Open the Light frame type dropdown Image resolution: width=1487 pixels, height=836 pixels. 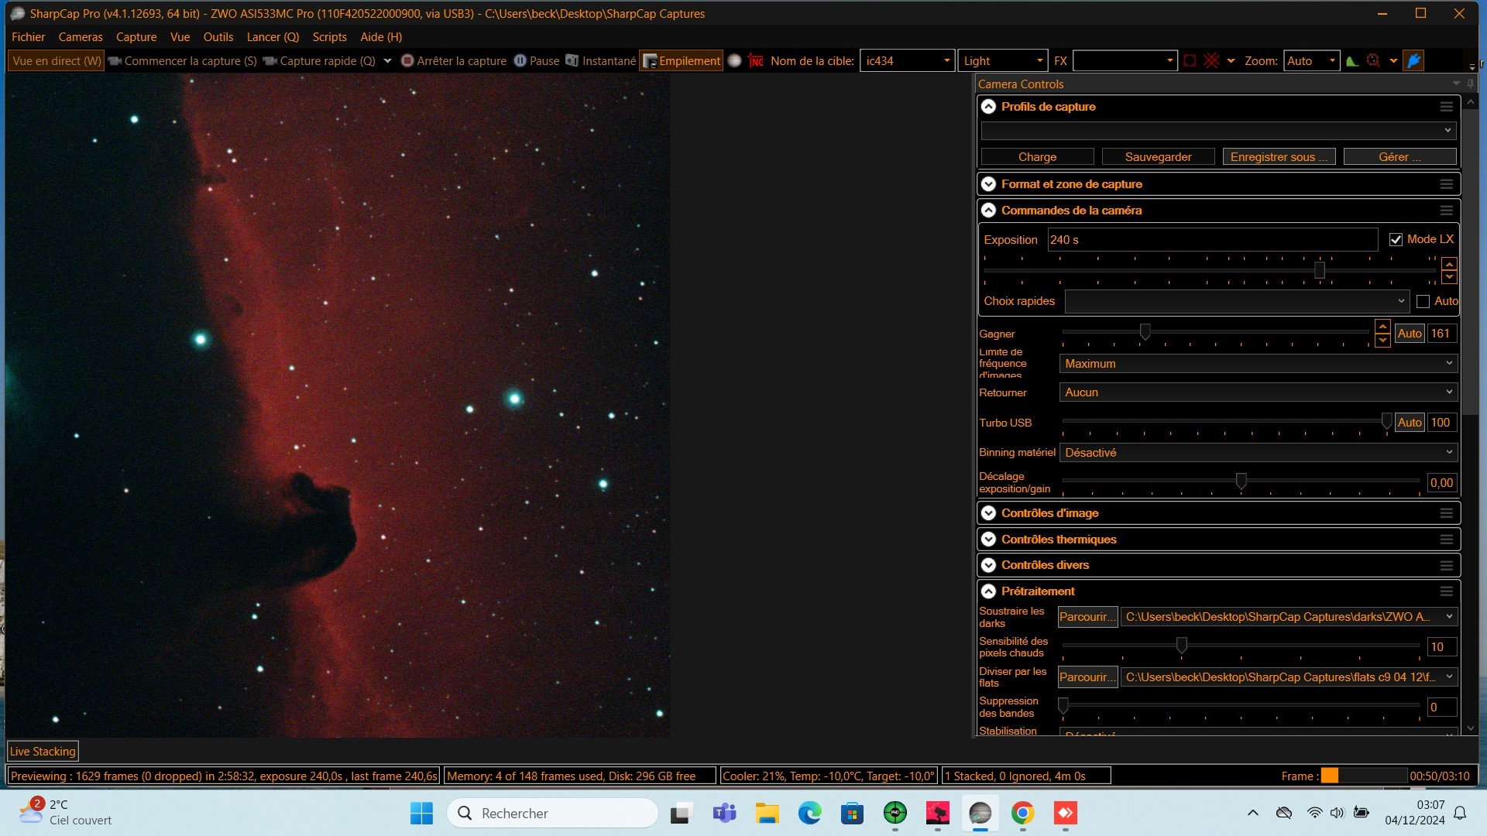coord(1004,61)
